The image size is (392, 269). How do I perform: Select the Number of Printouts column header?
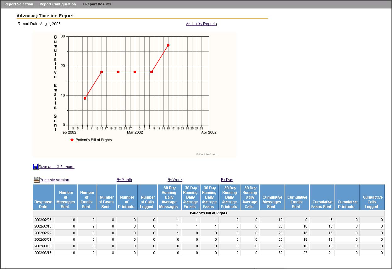point(127,197)
